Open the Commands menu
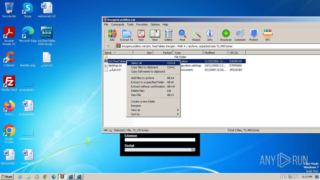Viewport: 320px width, 180px height. [x=117, y=24]
